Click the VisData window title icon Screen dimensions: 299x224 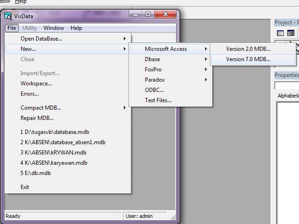pos(8,16)
